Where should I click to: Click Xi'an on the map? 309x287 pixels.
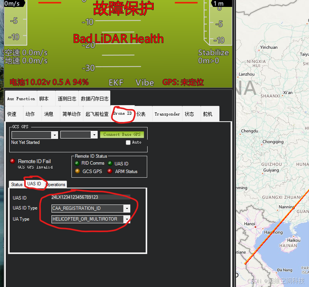pos(288,92)
